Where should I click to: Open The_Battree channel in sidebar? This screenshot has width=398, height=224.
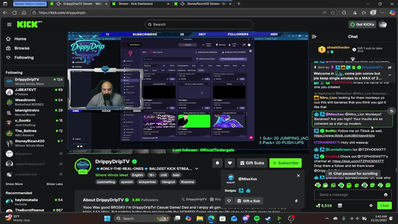34,133
